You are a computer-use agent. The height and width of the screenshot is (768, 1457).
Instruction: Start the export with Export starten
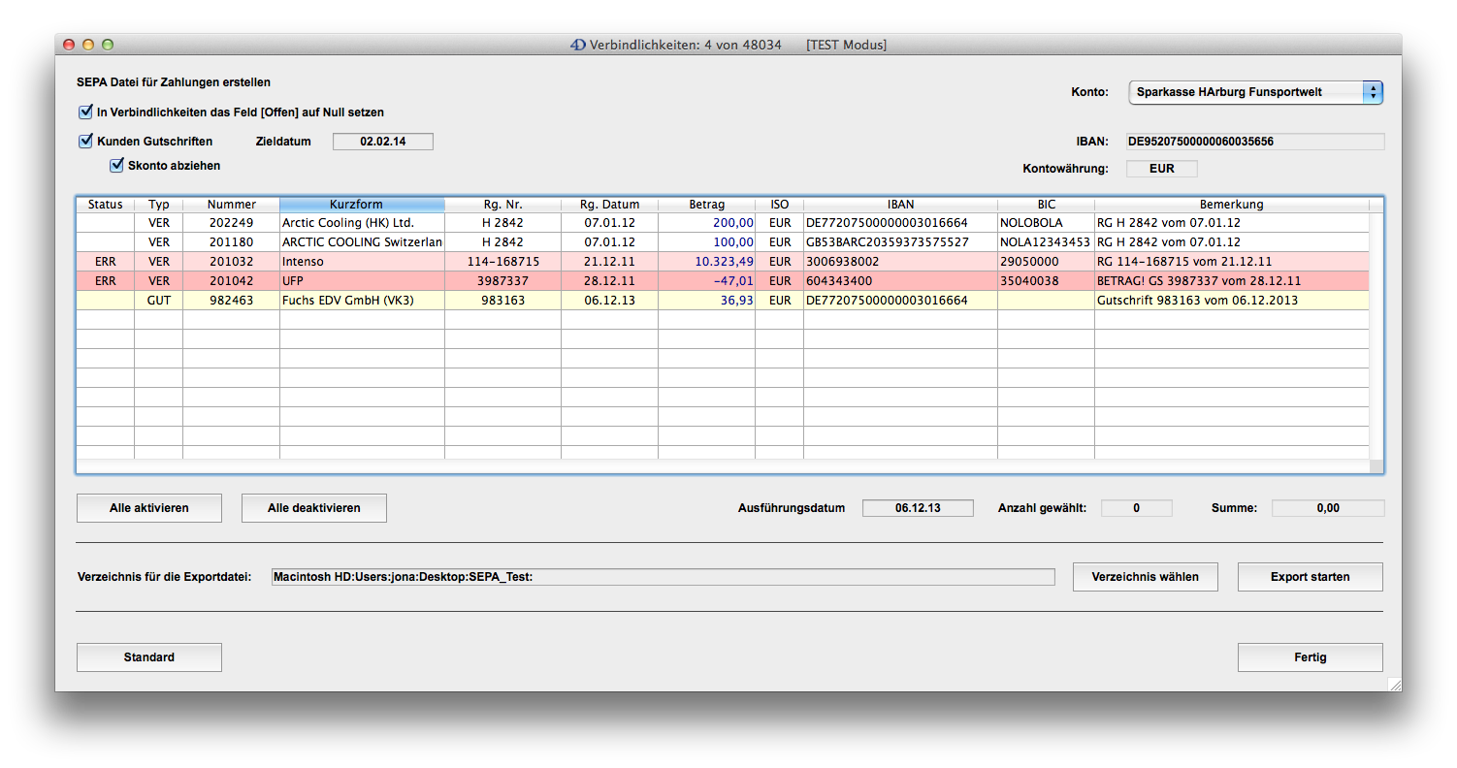pos(1310,577)
